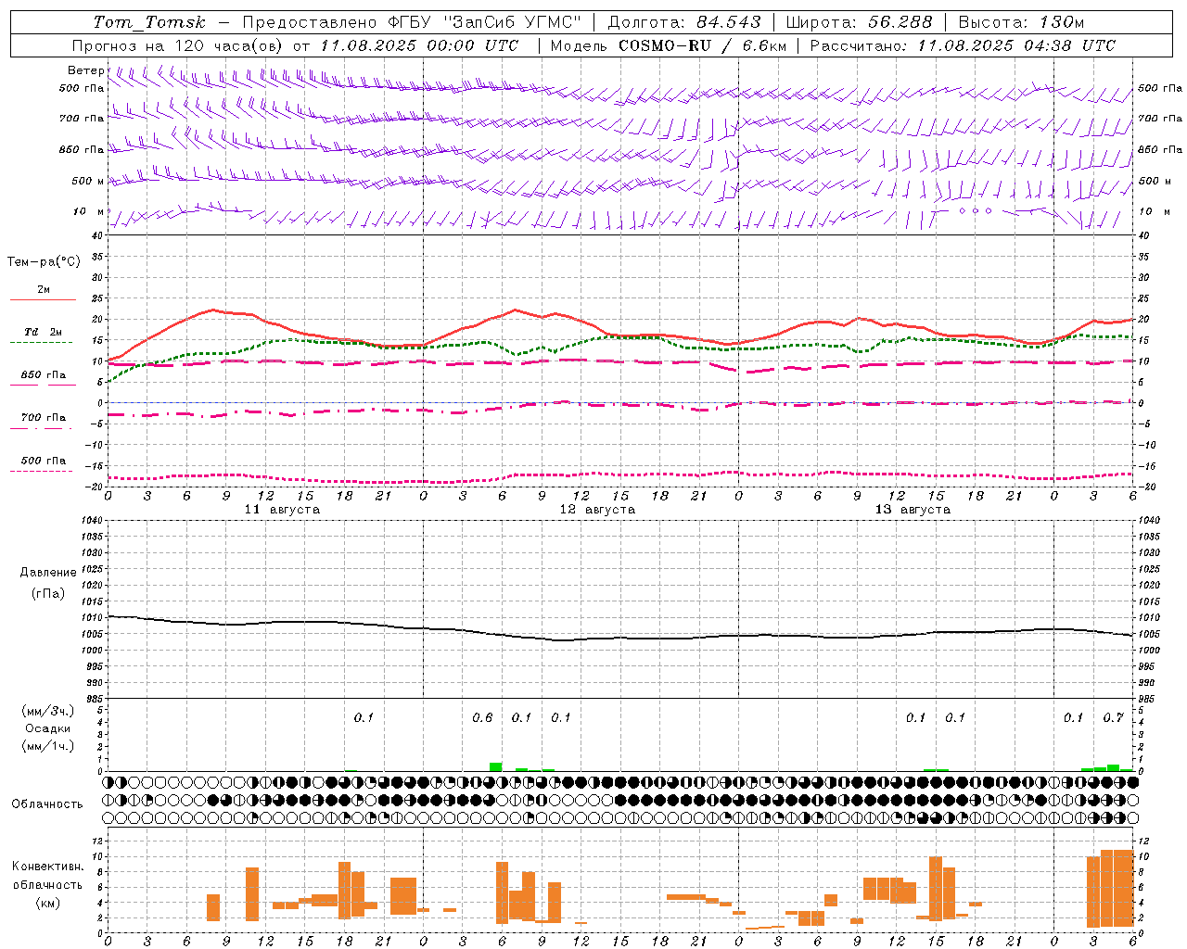Click the Ветер wind panel label
This screenshot has width=1187, height=949.
click(86, 70)
